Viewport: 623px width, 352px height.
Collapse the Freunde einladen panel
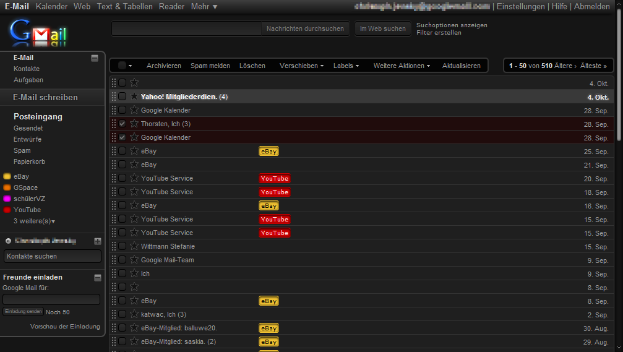(97, 278)
